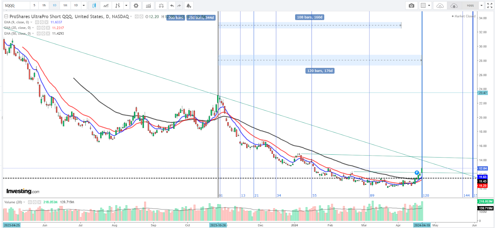The image size is (495, 228).
Task: Open EMA 50 settings gear
Action: coord(43,33)
